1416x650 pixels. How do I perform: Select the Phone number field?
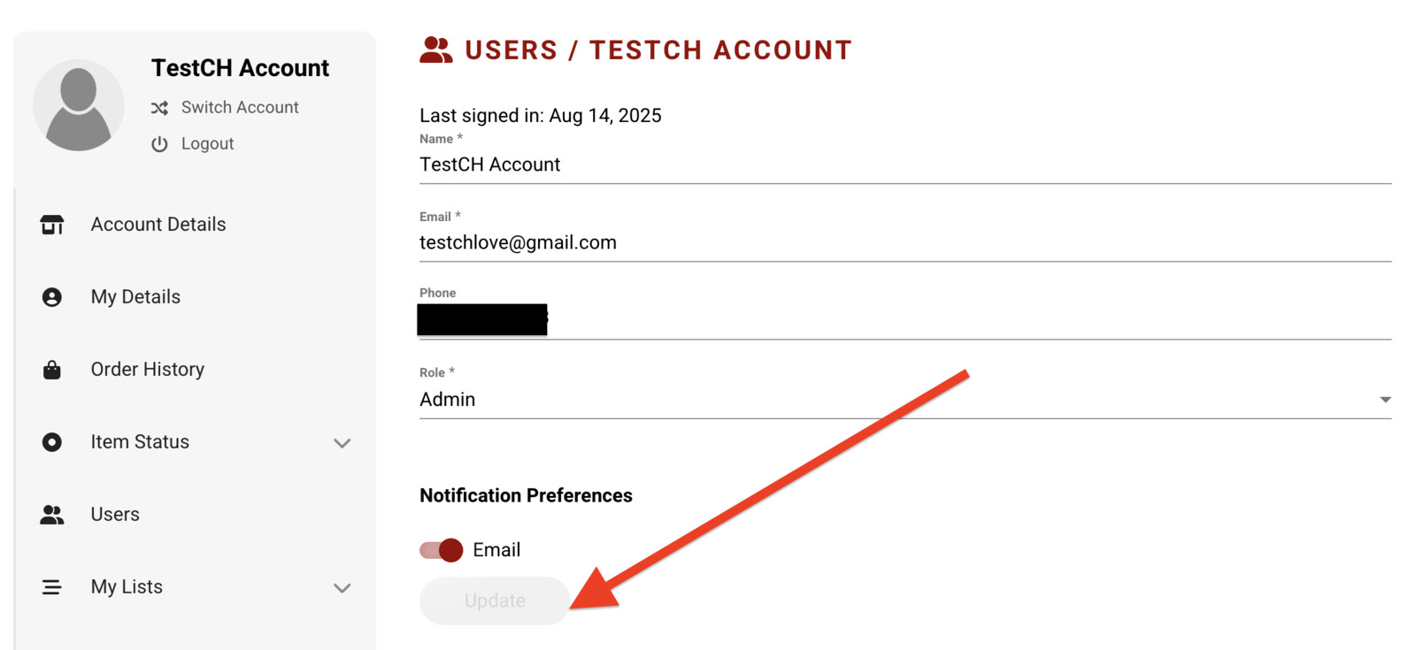click(x=904, y=320)
